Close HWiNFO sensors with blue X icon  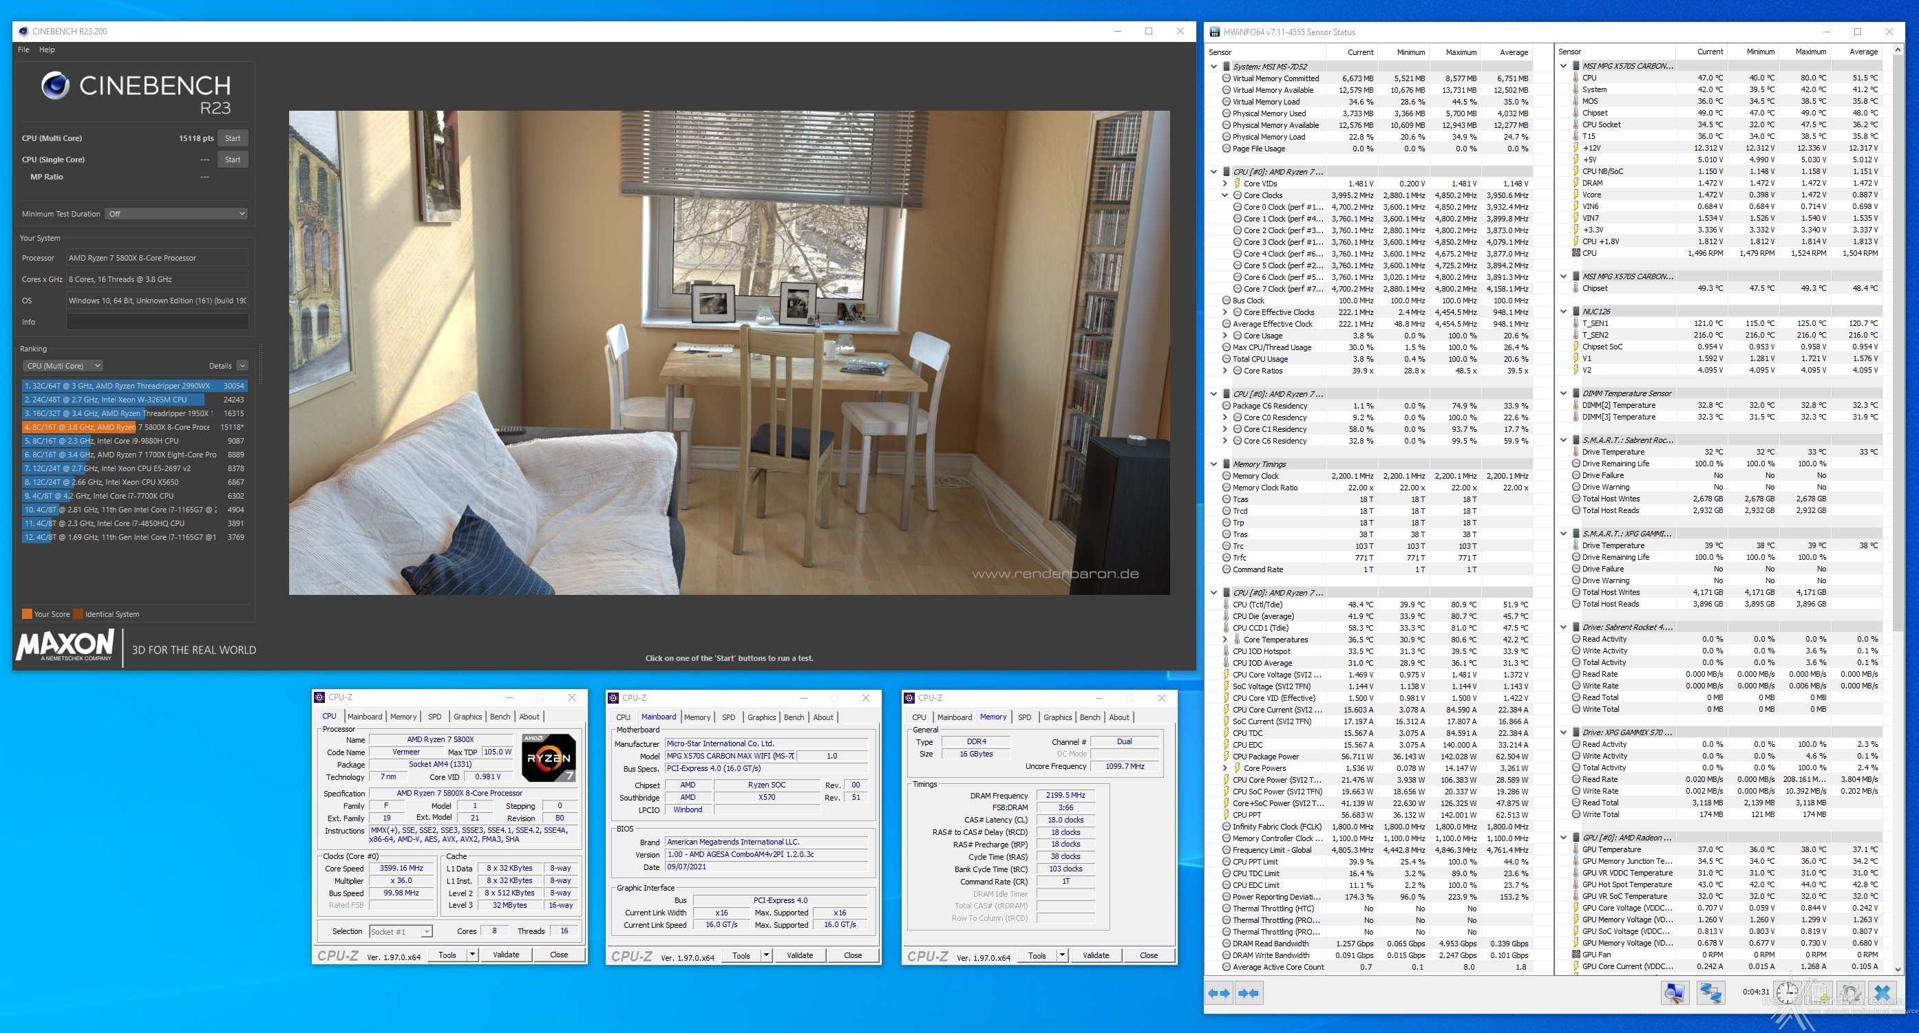1883,993
